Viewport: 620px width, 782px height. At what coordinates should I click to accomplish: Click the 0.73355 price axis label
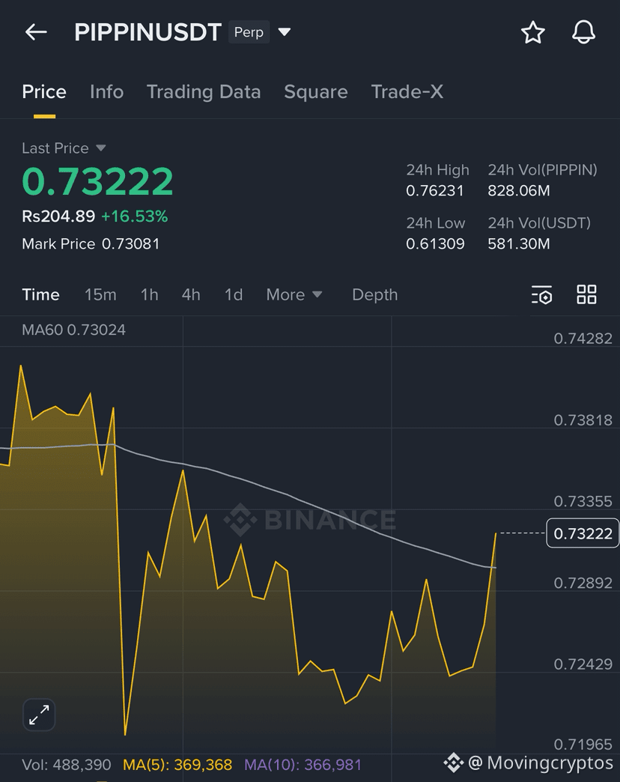pos(583,502)
